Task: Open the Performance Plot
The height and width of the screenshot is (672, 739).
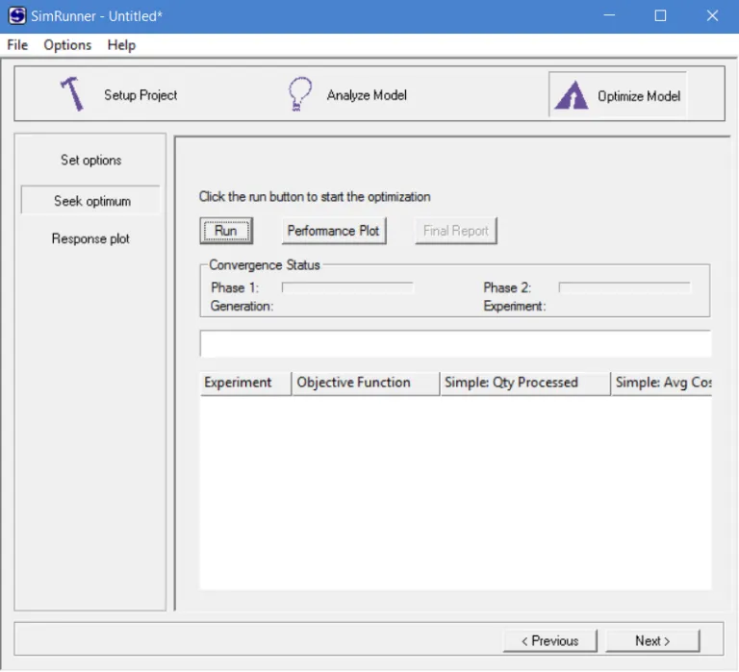Action: tap(334, 231)
